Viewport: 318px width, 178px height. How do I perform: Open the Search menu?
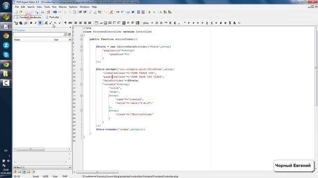[31, 7]
